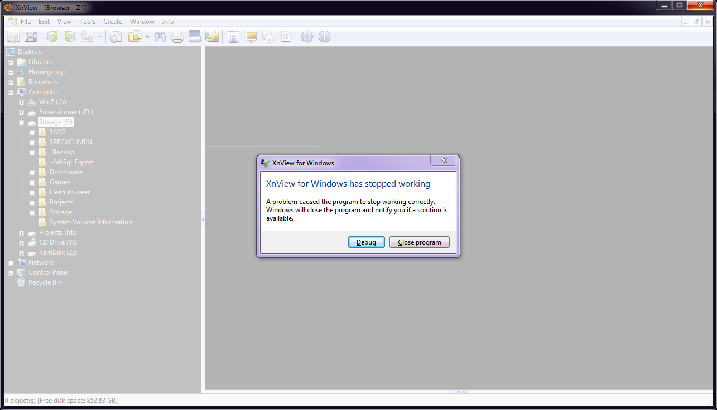
Task: Expand the Heen en weer folder node
Action: point(32,193)
